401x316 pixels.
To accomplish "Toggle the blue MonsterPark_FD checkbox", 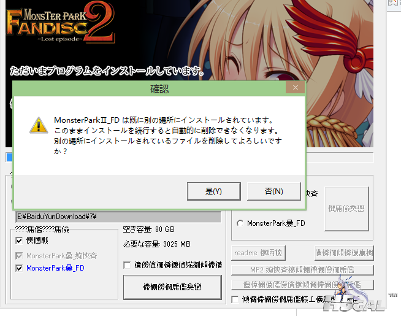I will pos(19,268).
